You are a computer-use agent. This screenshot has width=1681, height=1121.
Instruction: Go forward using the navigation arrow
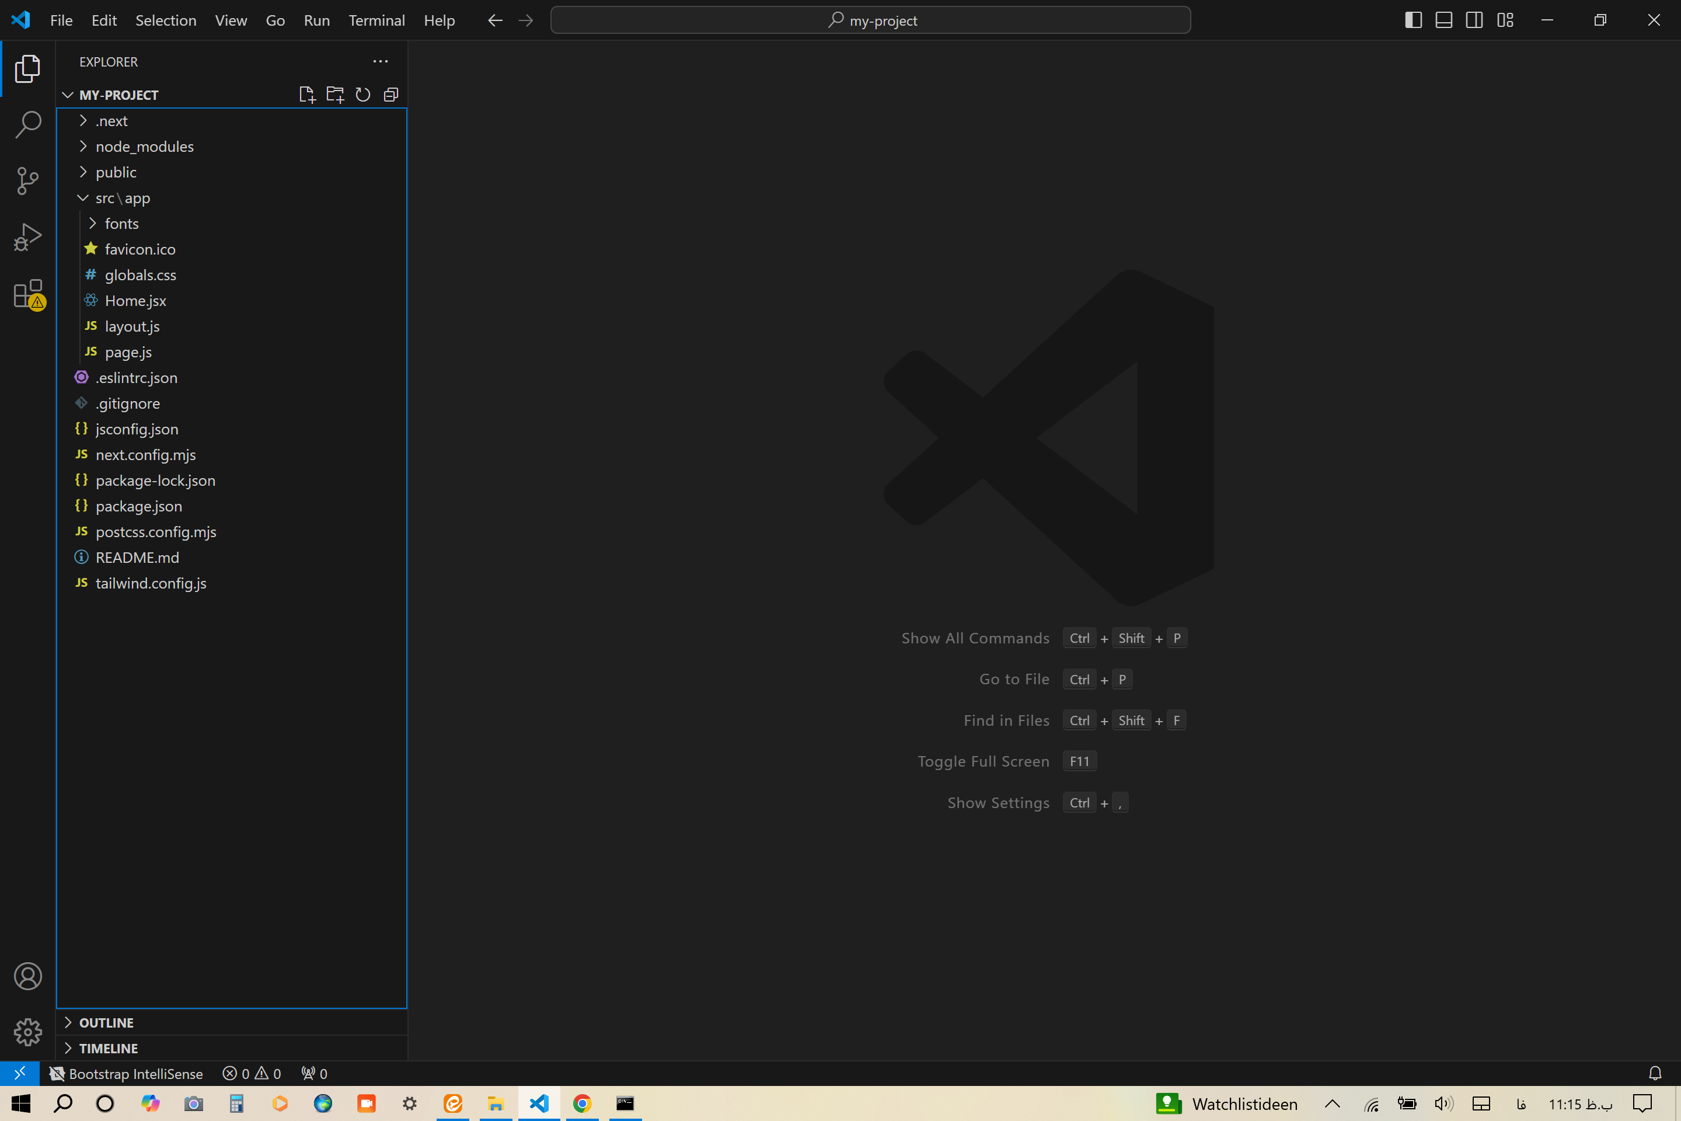click(x=526, y=20)
